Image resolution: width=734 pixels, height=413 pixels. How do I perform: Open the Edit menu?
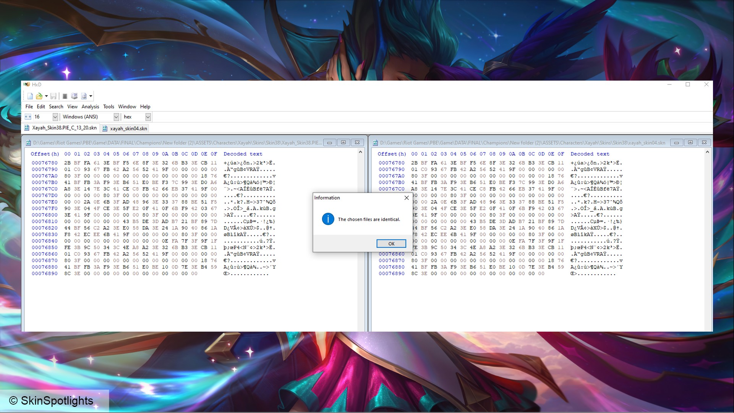(41, 107)
